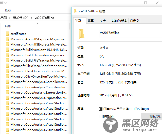Image resolution: width=162 pixels, height=134 pixels.
Task: Select second Microsoft.CodeAnalysis.VisualStudio.I... folder
Action: [39, 108]
